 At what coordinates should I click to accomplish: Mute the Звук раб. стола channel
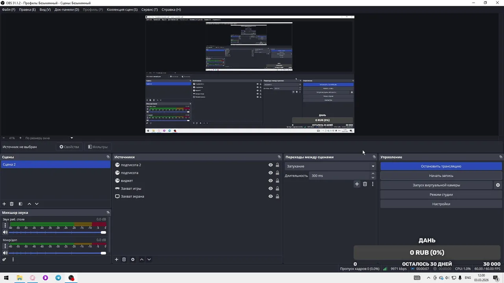point(5,232)
